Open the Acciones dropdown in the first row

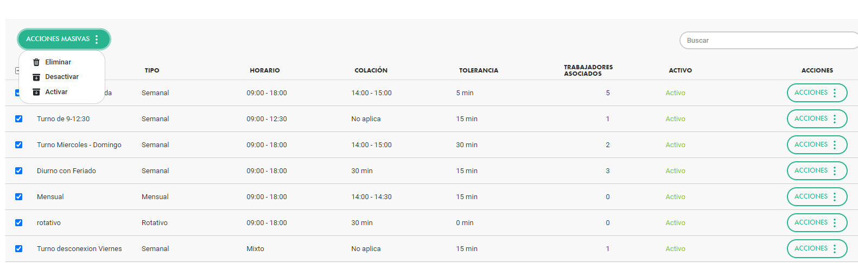[x=816, y=93]
